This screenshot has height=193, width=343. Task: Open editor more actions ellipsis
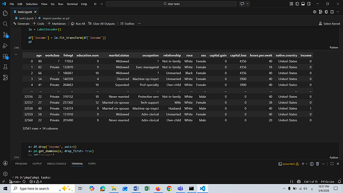click(338, 12)
